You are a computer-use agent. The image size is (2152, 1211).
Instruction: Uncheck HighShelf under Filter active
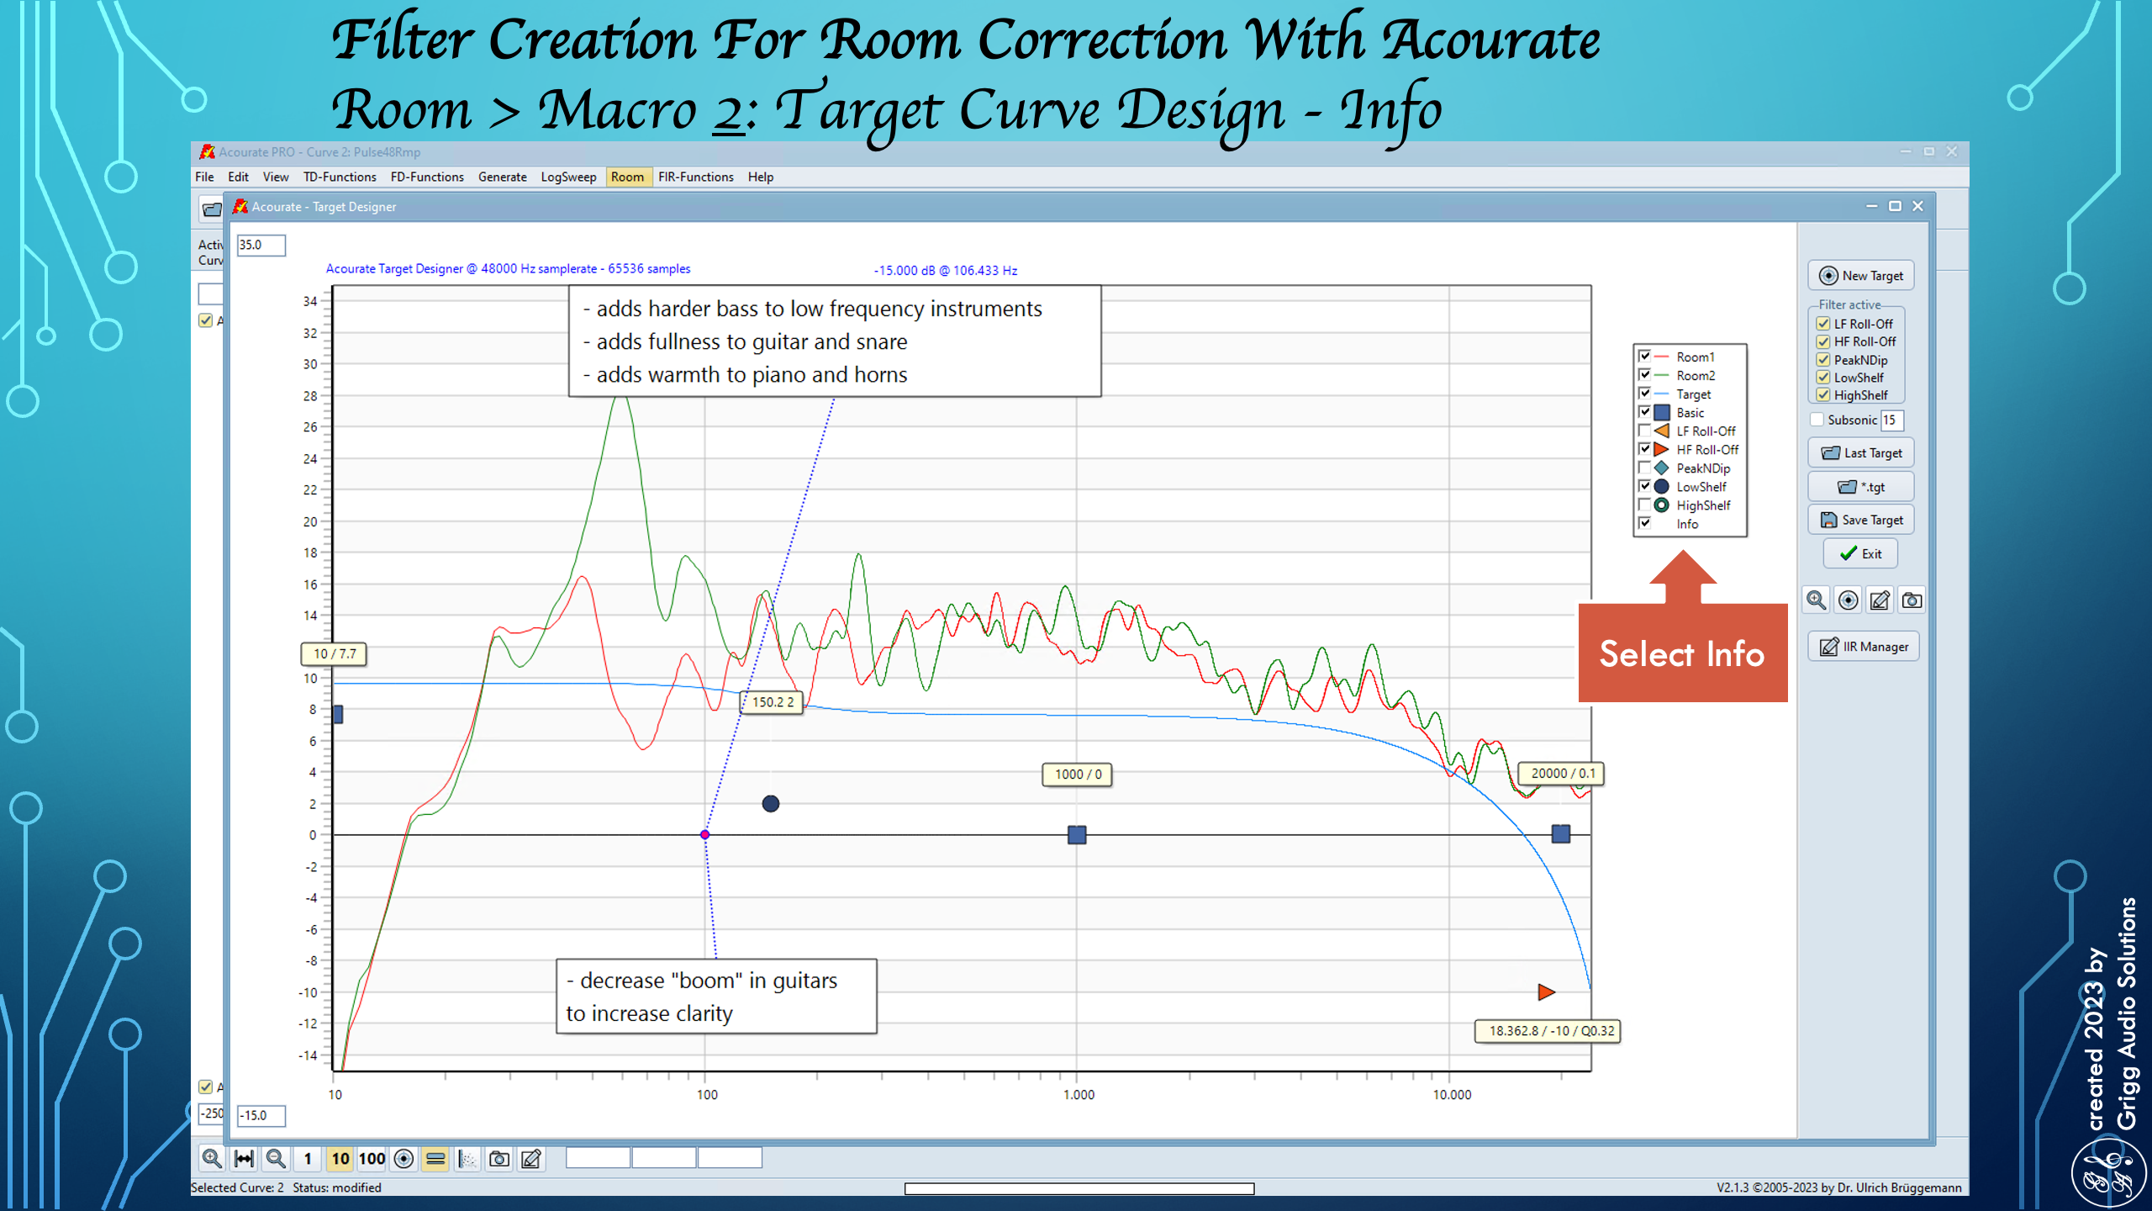1822,395
